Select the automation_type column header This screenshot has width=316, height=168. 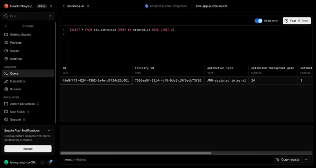(227, 70)
